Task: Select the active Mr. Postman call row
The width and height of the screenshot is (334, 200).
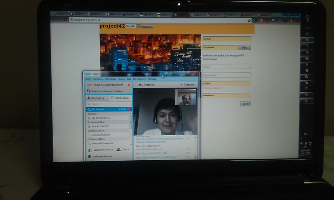Action: click(x=109, y=109)
